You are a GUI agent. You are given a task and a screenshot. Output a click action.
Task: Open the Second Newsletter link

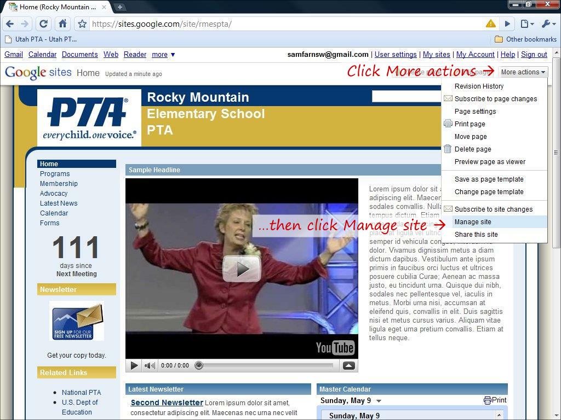167,402
